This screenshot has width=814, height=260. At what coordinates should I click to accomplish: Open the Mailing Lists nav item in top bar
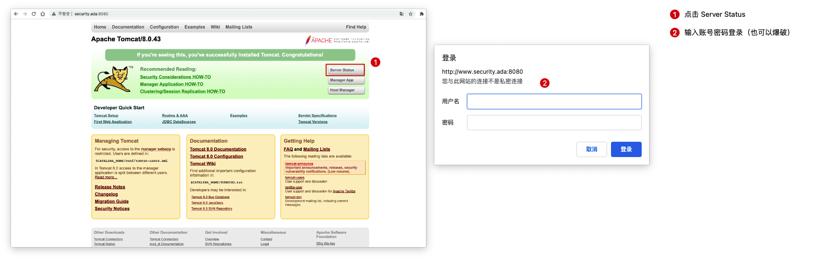pyautogui.click(x=239, y=27)
